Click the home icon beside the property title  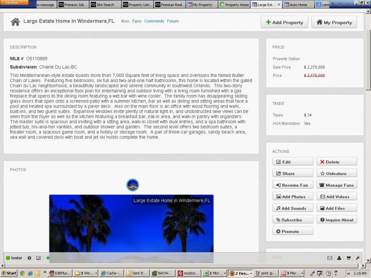click(x=15, y=22)
